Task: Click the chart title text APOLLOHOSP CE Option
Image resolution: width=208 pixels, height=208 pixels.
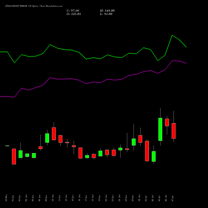Action: 34,6
